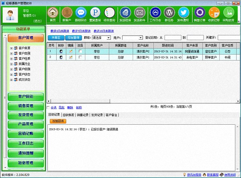Expand the 客户来源 tree node

(x=11, y=48)
